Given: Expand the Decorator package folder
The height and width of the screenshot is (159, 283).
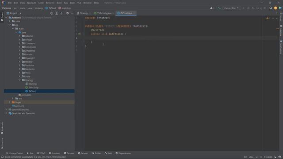Looking at the screenshot, I should tap(19, 51).
